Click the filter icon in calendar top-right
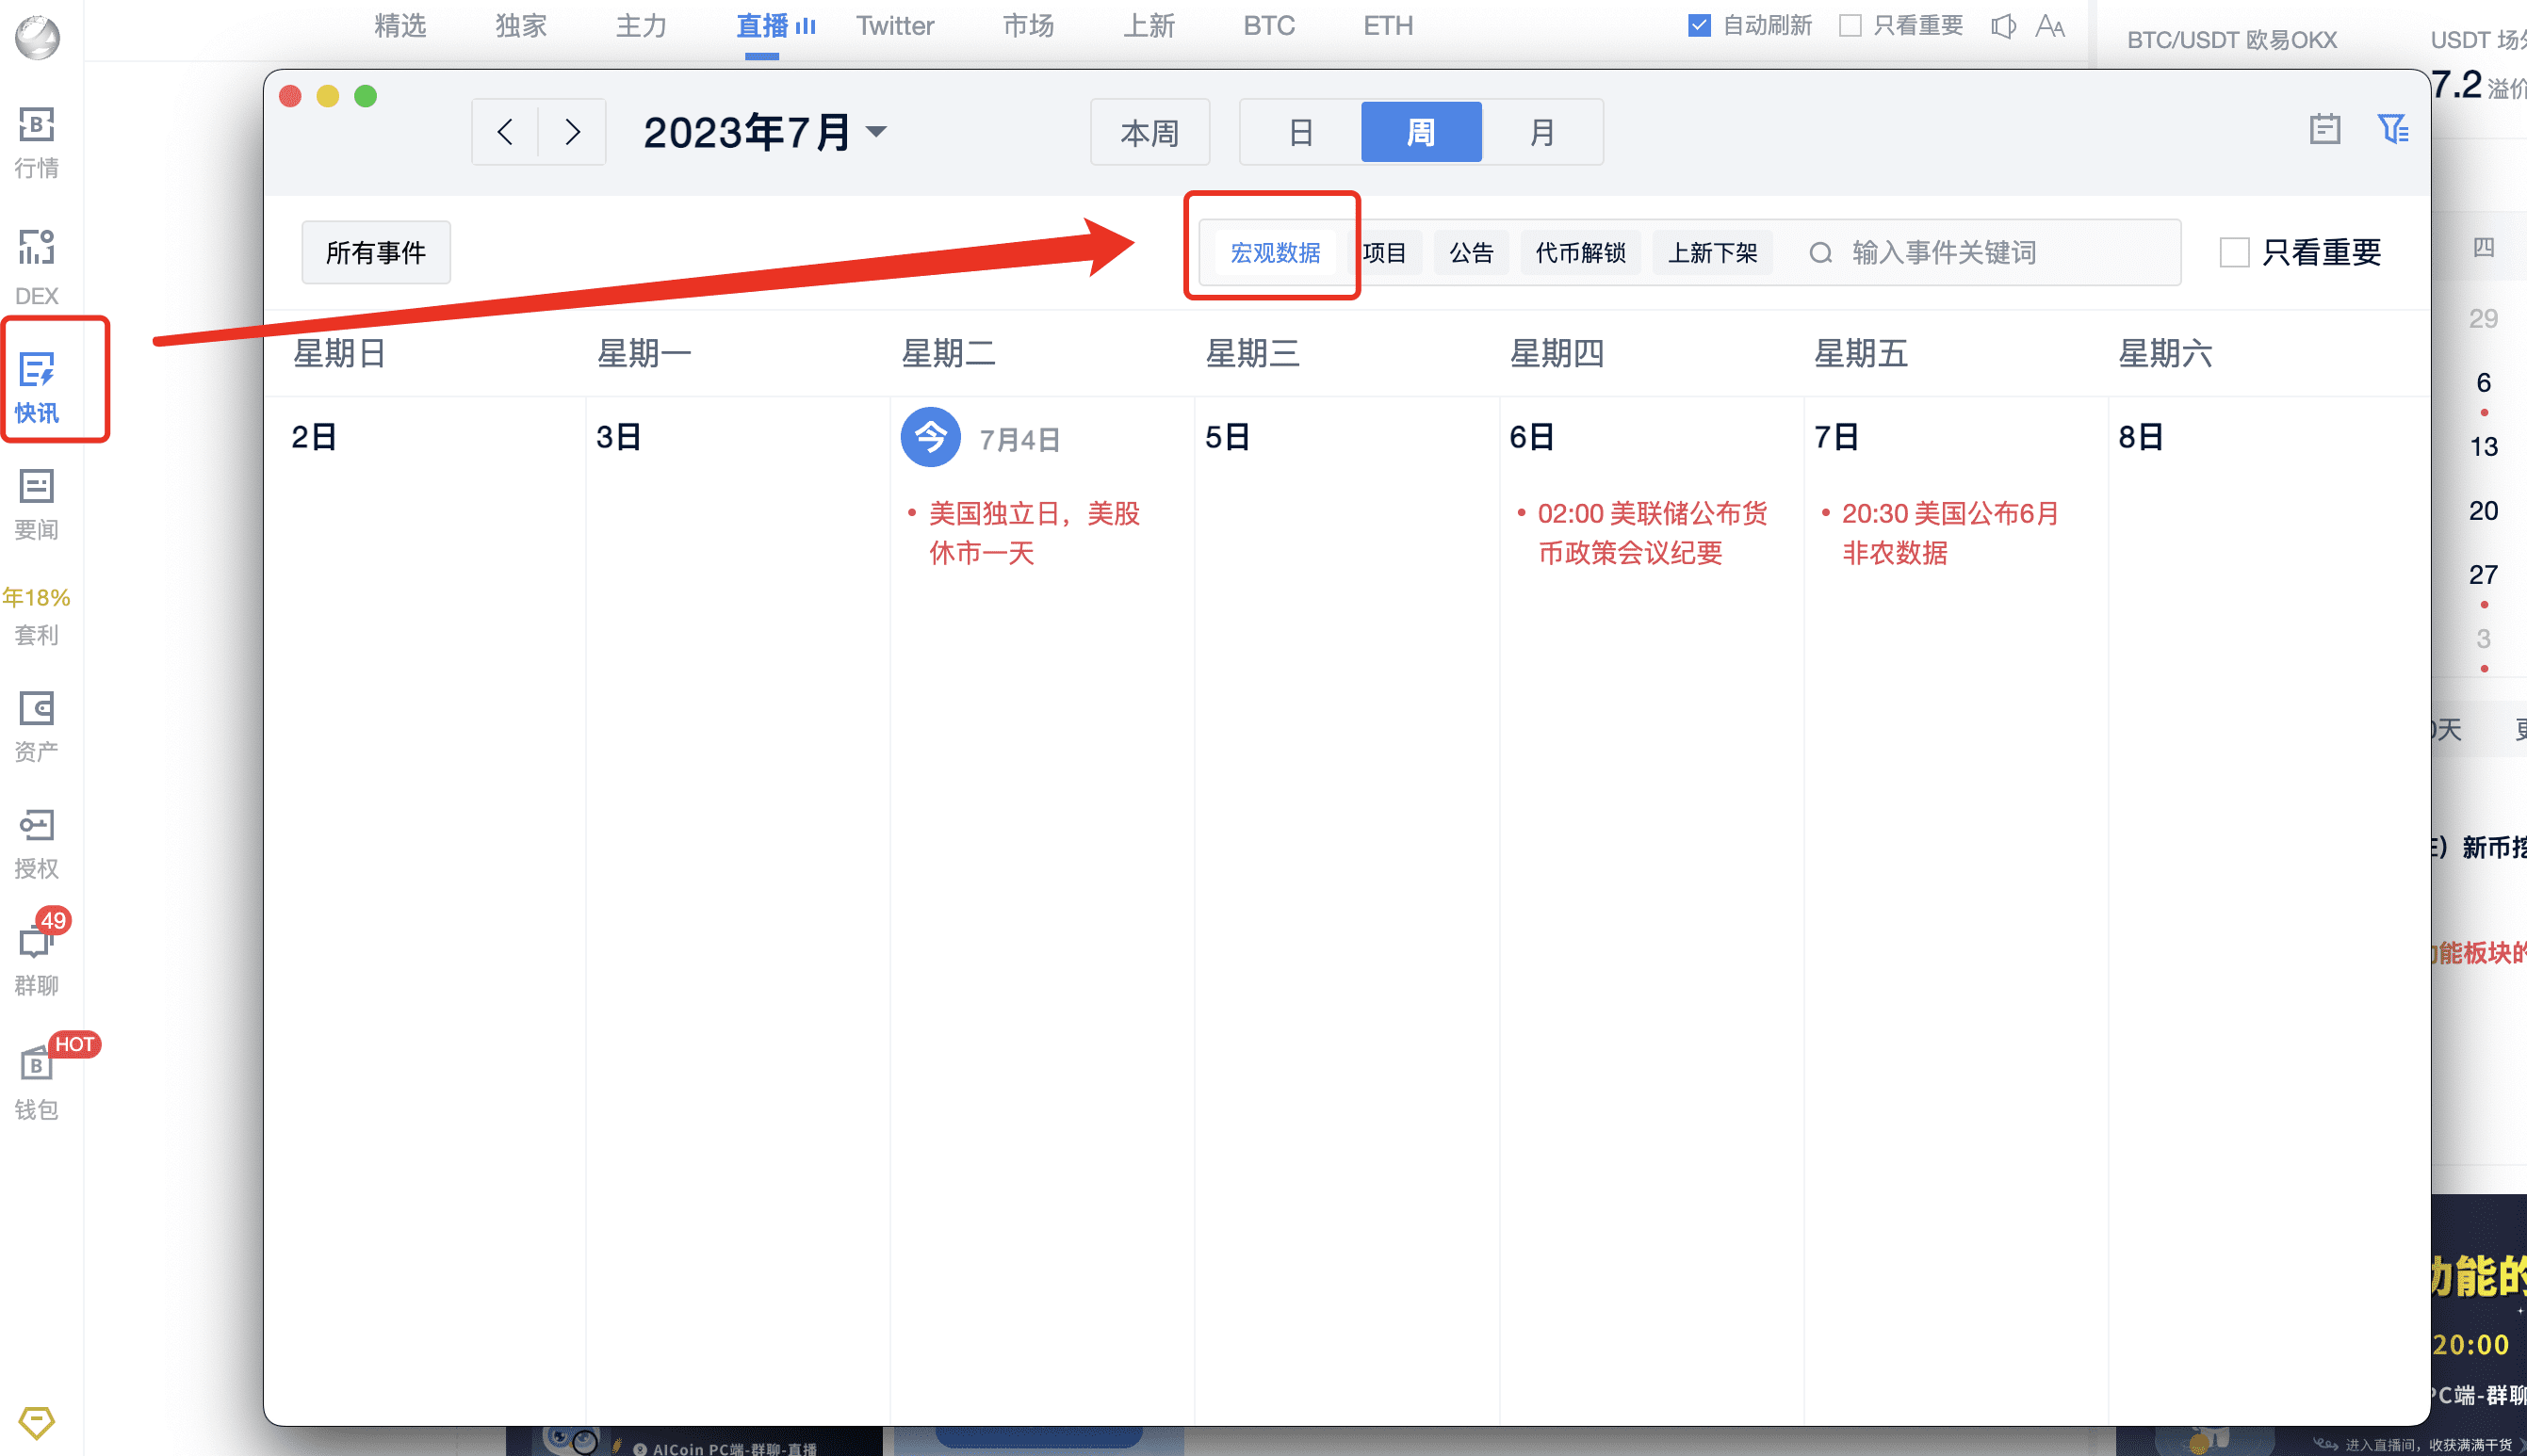 point(2391,130)
